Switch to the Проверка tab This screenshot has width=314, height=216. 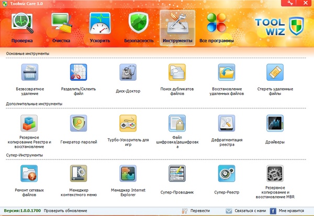coord(21,27)
